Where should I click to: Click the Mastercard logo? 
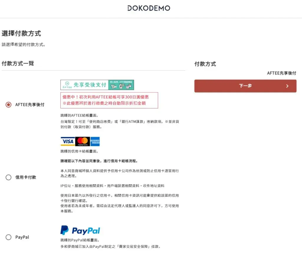tap(83, 141)
